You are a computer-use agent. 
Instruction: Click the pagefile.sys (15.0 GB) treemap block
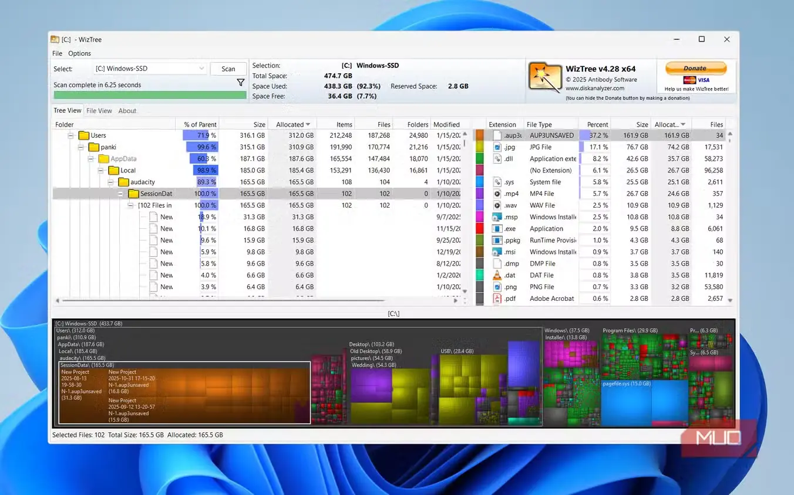click(x=645, y=402)
